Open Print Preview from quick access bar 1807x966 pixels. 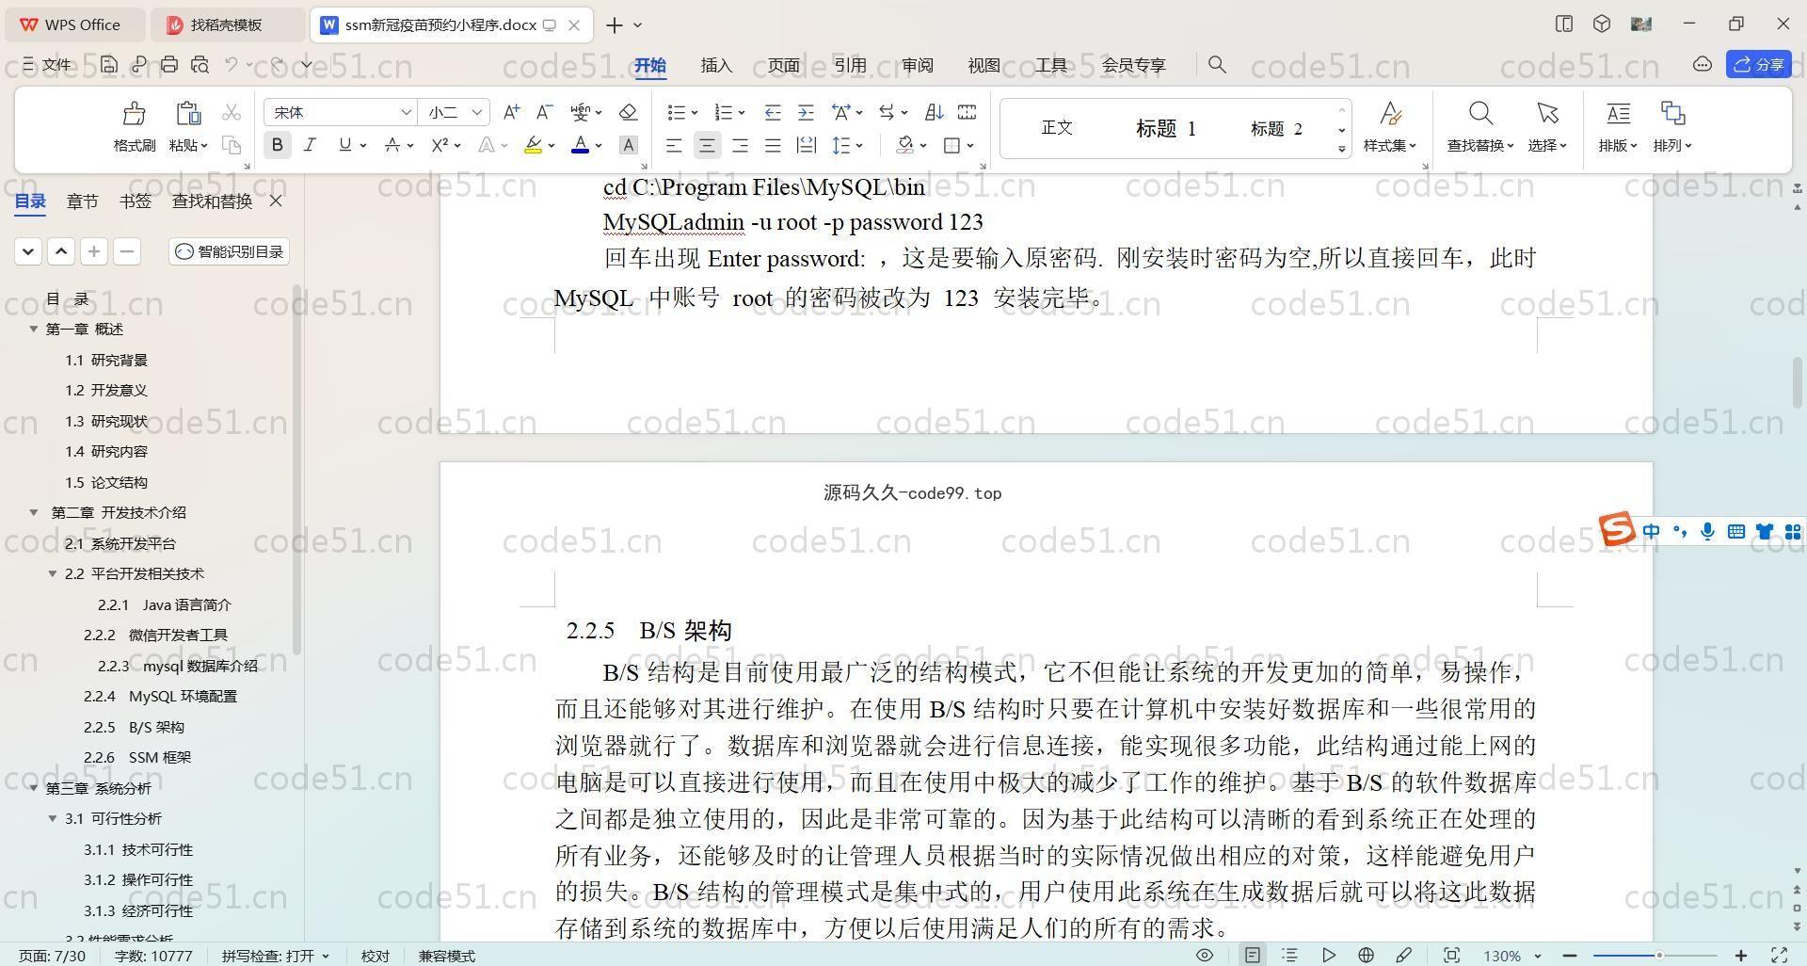pyautogui.click(x=200, y=64)
